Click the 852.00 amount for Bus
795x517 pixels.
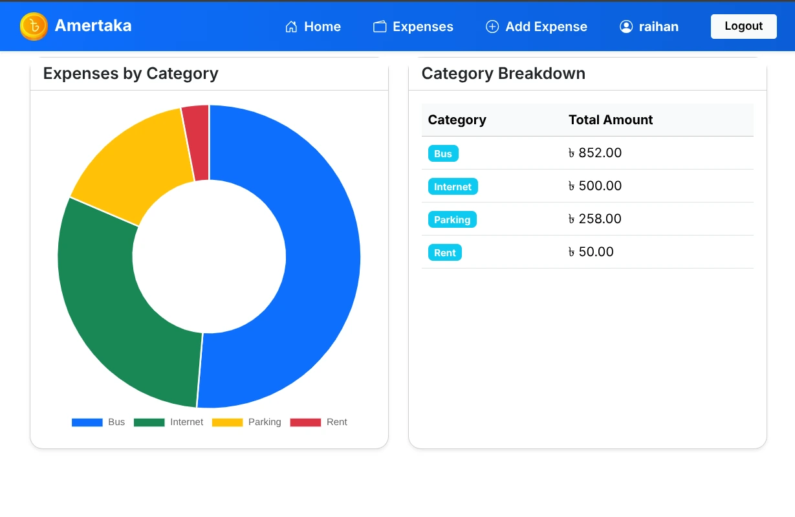click(x=595, y=153)
